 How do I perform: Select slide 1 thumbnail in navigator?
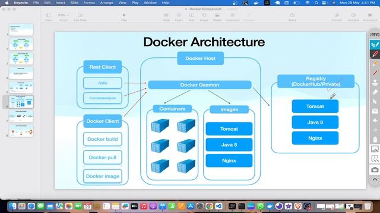21,30
